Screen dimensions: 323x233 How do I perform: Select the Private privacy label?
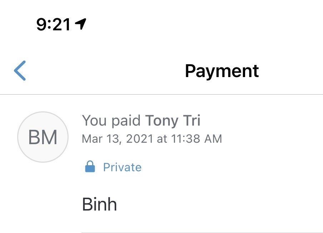point(122,167)
